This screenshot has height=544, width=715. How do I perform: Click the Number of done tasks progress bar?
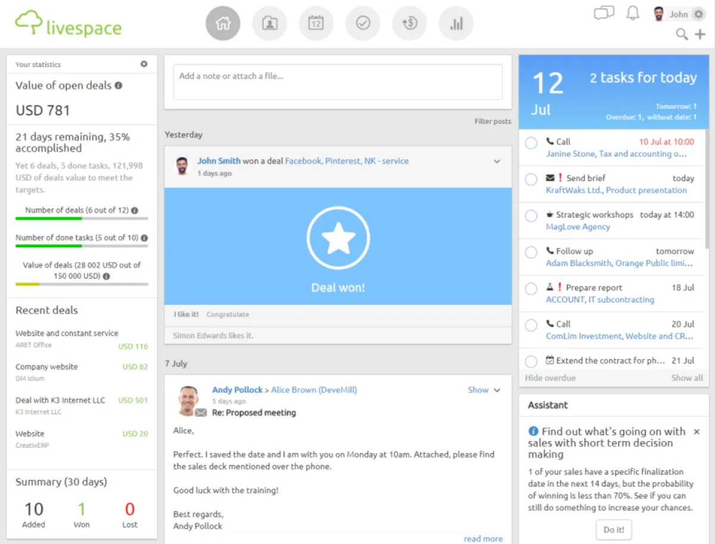tap(82, 246)
